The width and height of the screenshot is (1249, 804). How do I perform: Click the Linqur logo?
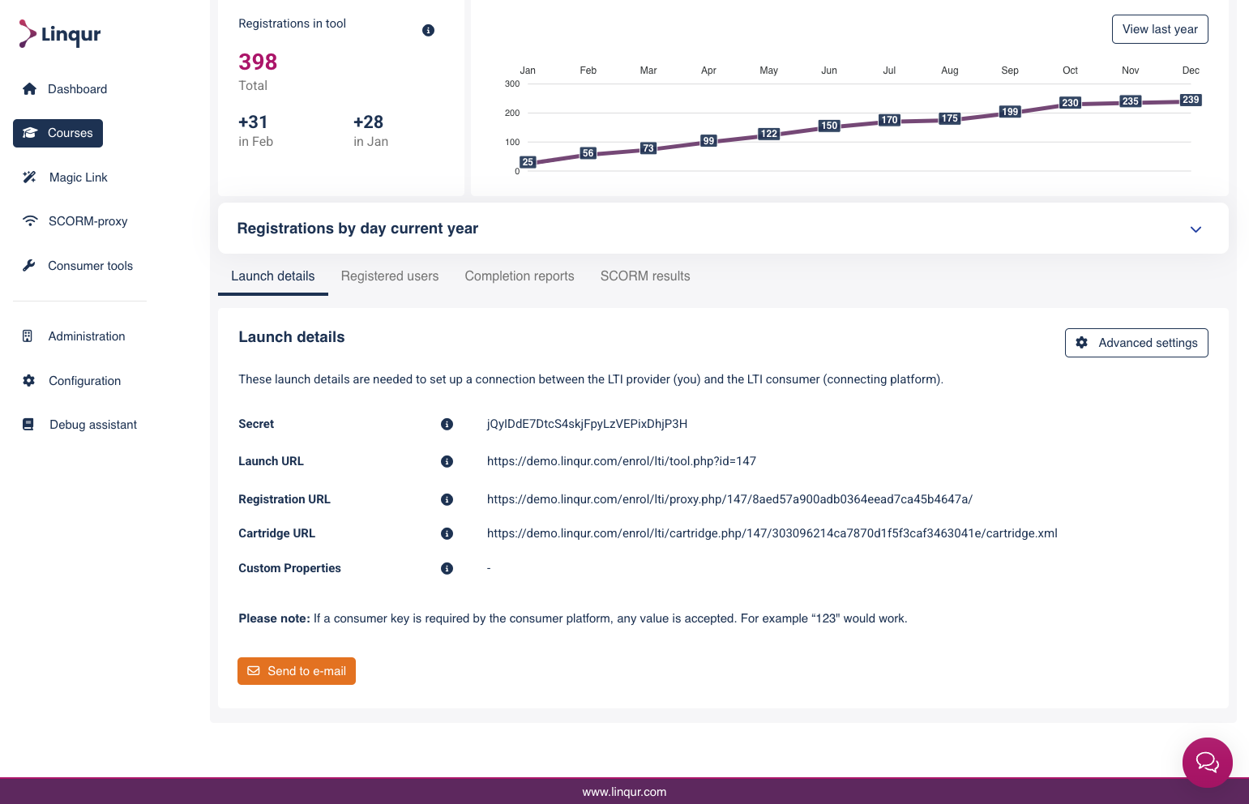(60, 34)
